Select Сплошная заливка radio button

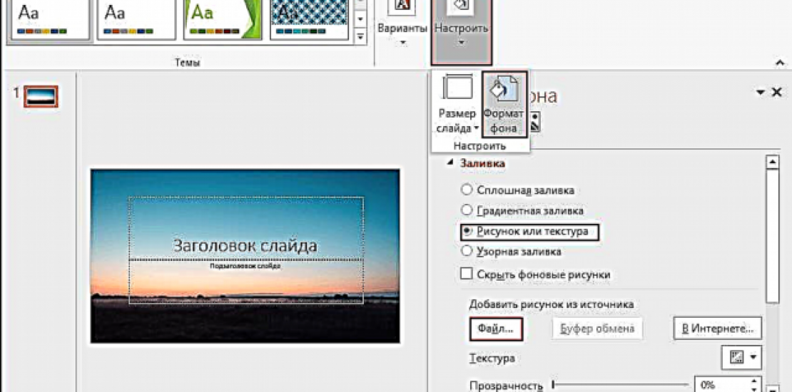[x=467, y=190]
